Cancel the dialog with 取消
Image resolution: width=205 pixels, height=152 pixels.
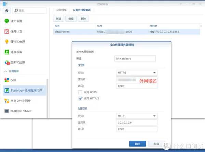tap(156, 144)
